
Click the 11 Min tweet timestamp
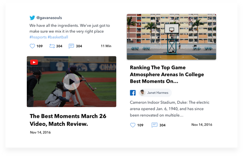[x=106, y=46]
